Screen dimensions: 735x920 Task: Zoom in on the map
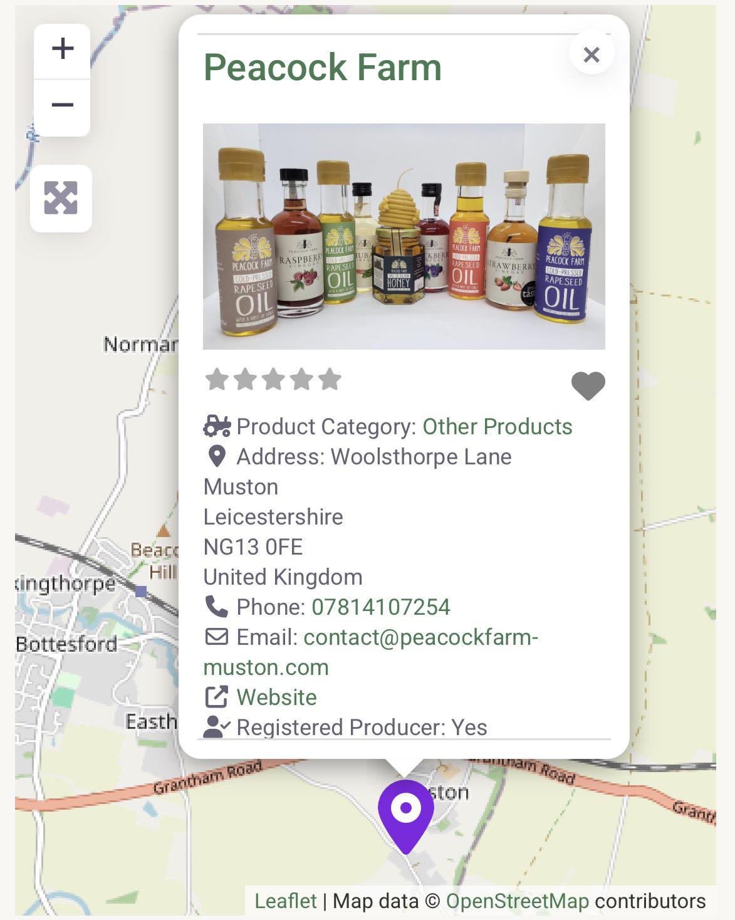tap(62, 50)
